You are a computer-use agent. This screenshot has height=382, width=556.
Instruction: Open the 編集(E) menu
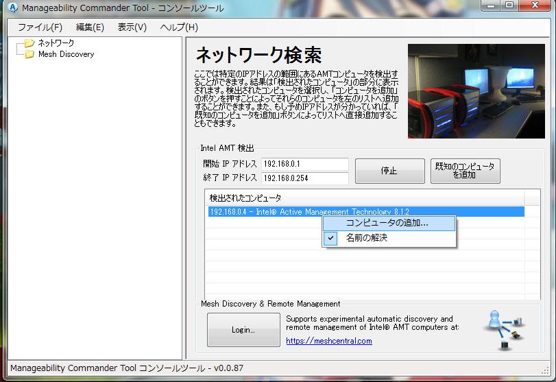[x=90, y=27]
